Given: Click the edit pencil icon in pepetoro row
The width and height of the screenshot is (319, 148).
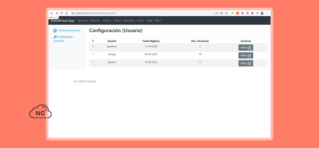Looking at the screenshot, I should [249, 47].
